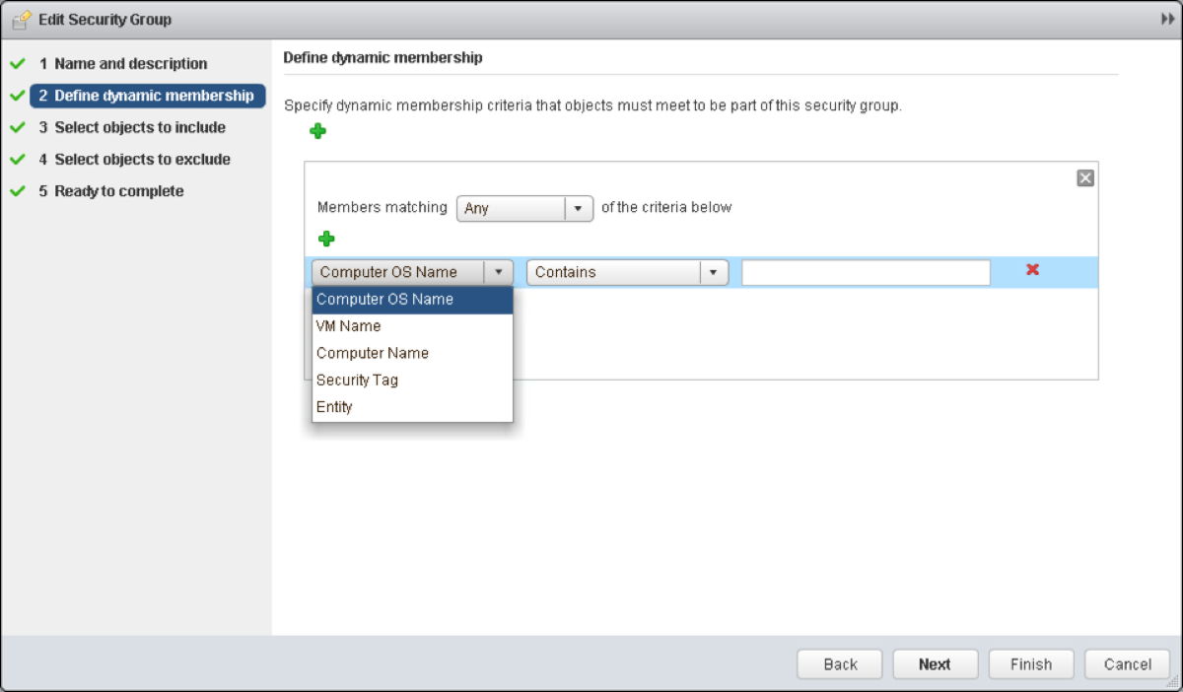Go to step 1 Name and description

pos(122,64)
